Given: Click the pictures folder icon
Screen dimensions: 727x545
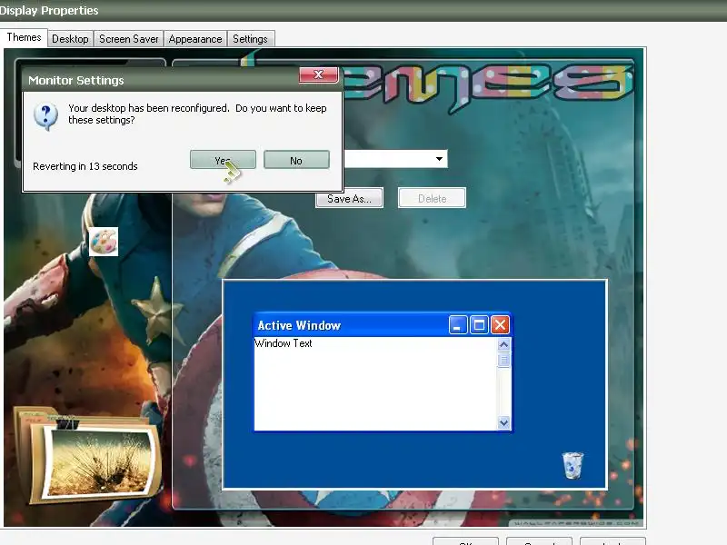Looking at the screenshot, I should pyautogui.click(x=88, y=455).
